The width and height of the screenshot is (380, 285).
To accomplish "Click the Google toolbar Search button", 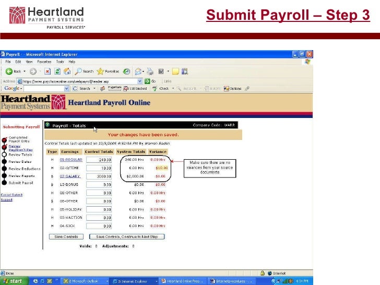I will click(82, 88).
